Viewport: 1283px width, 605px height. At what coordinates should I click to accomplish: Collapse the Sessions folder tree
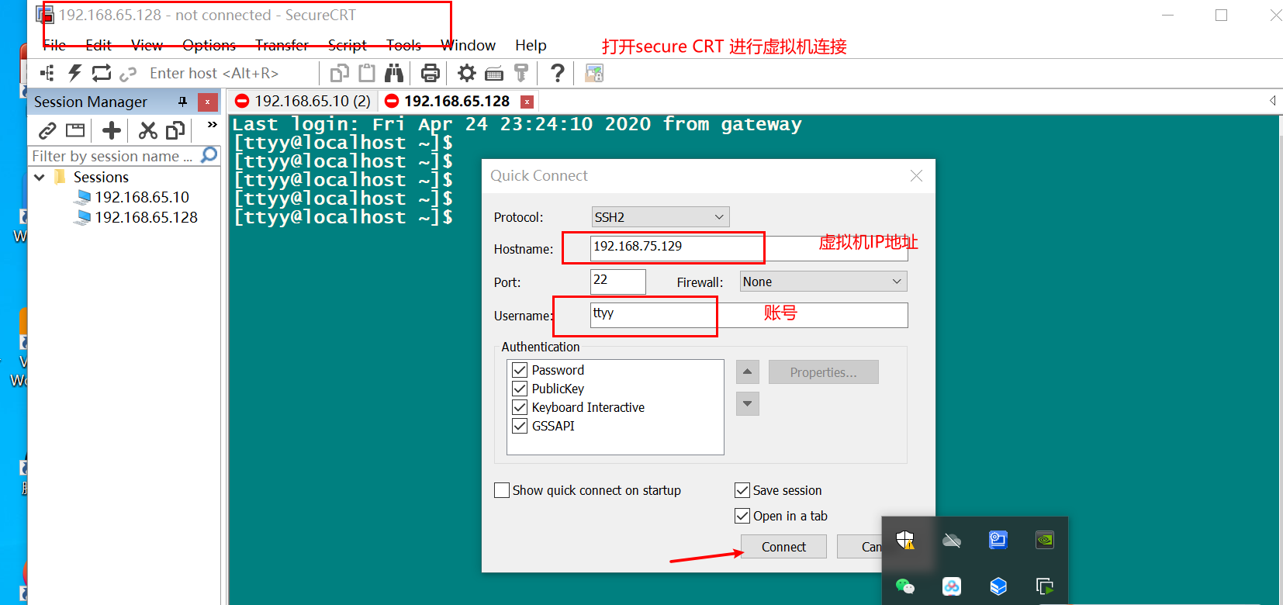(x=40, y=178)
